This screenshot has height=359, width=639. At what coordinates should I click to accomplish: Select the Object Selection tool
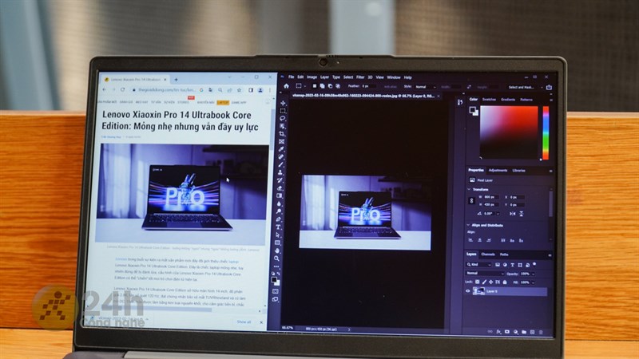point(283,126)
